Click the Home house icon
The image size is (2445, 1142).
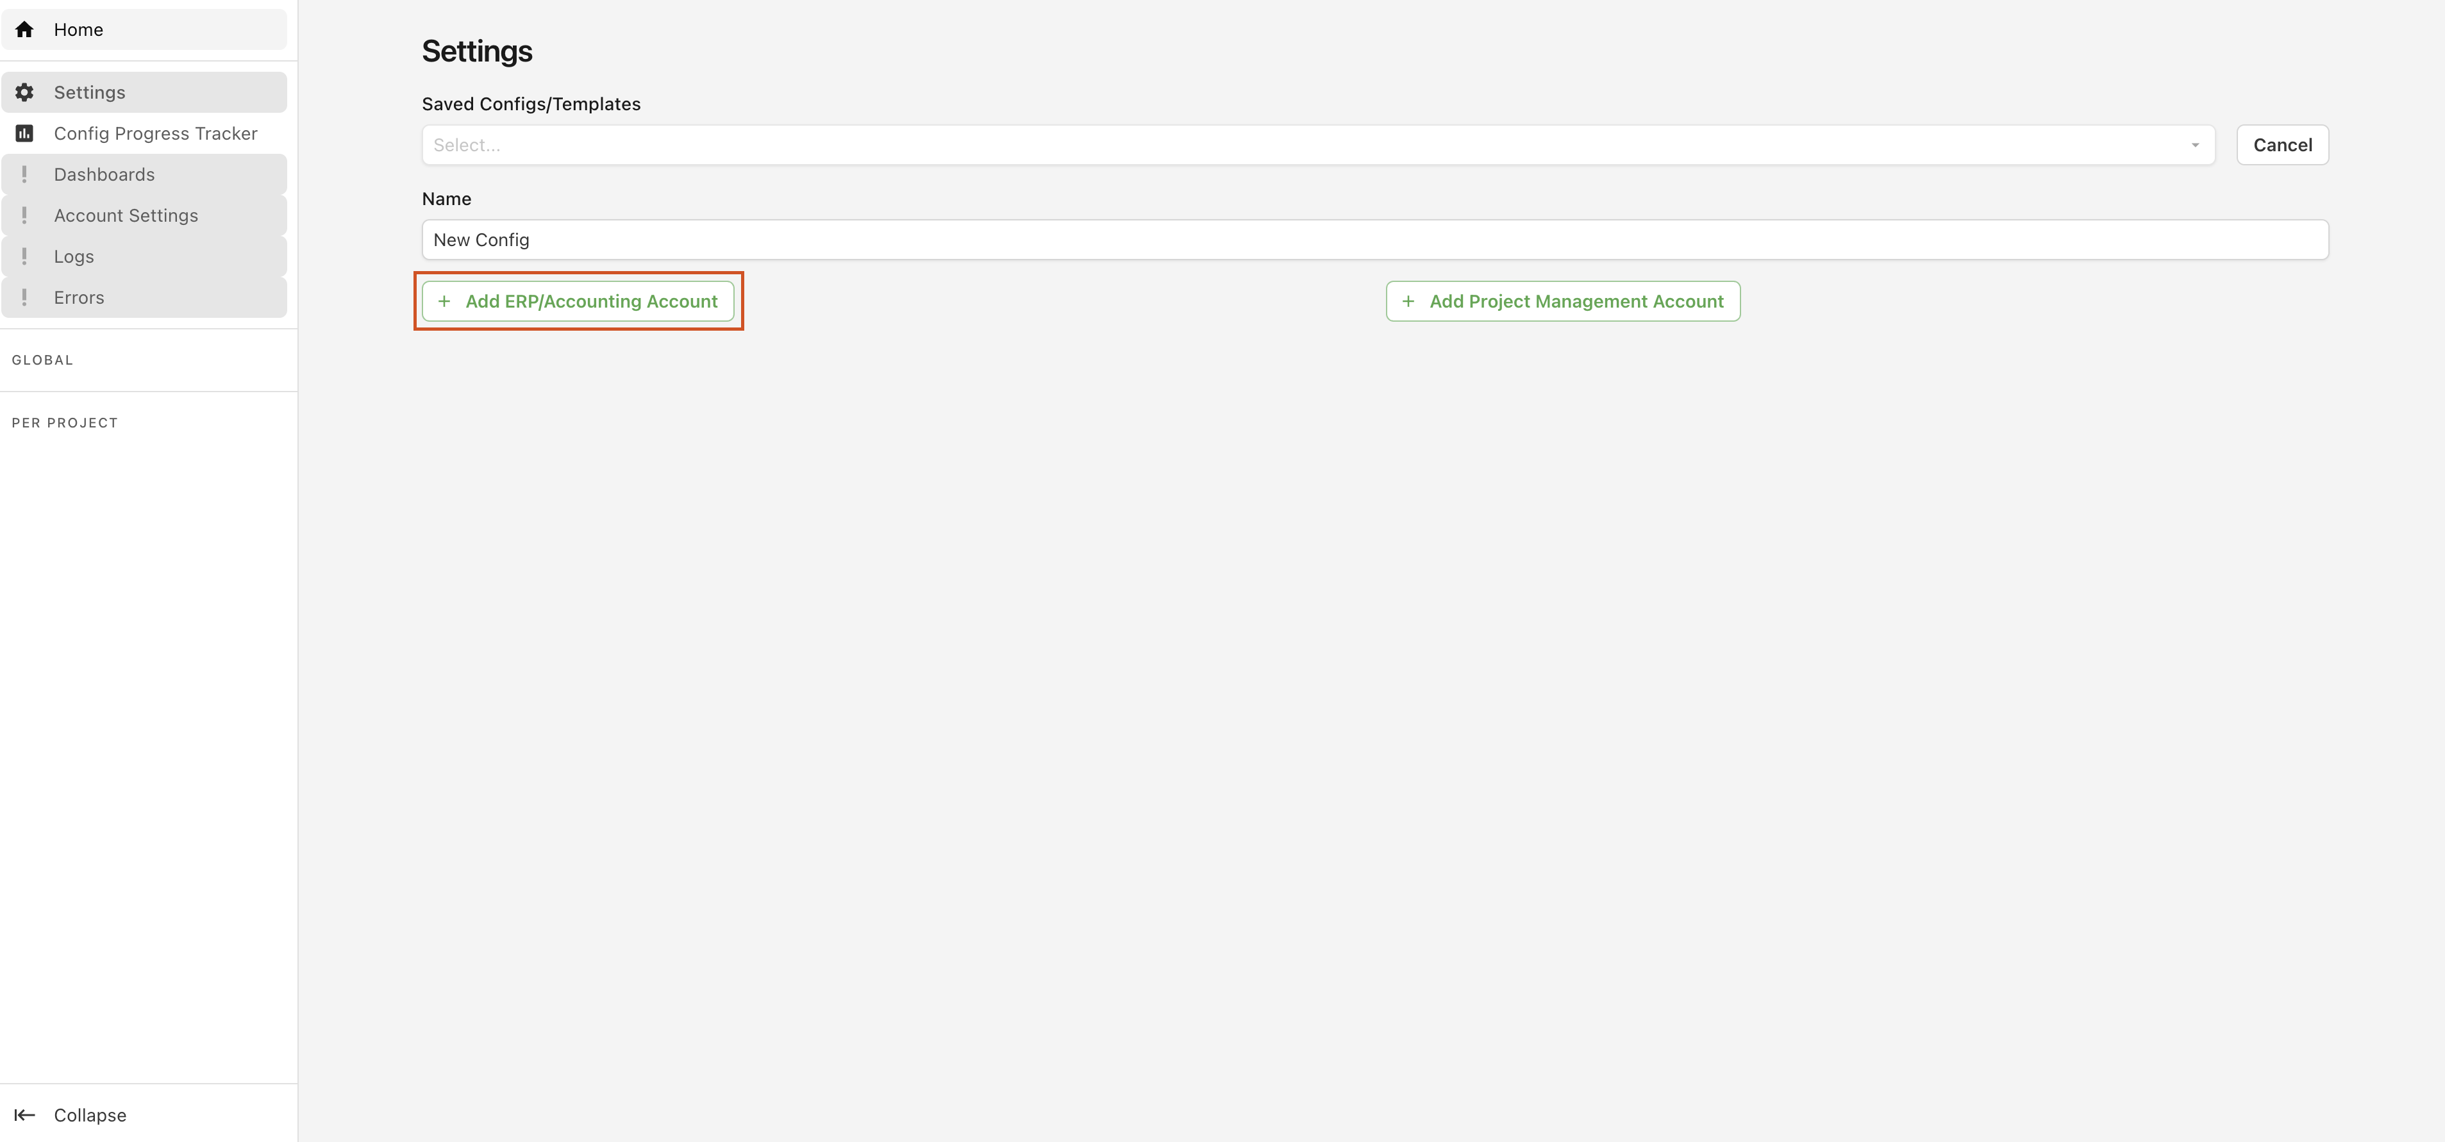(x=24, y=29)
